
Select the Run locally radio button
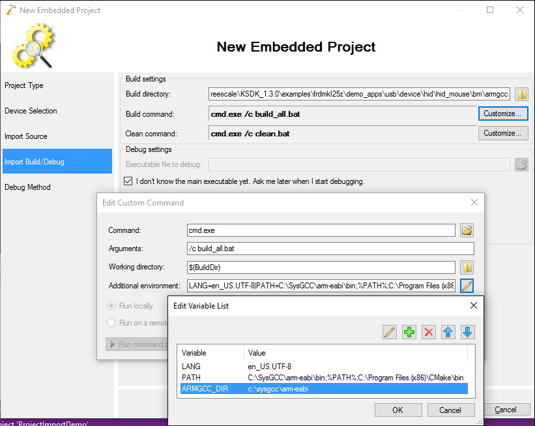click(111, 306)
